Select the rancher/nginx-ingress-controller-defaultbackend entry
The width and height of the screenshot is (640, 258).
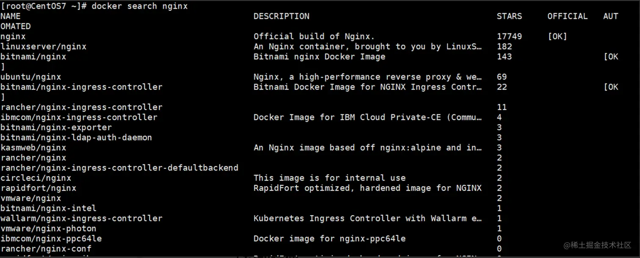pyautogui.click(x=119, y=168)
